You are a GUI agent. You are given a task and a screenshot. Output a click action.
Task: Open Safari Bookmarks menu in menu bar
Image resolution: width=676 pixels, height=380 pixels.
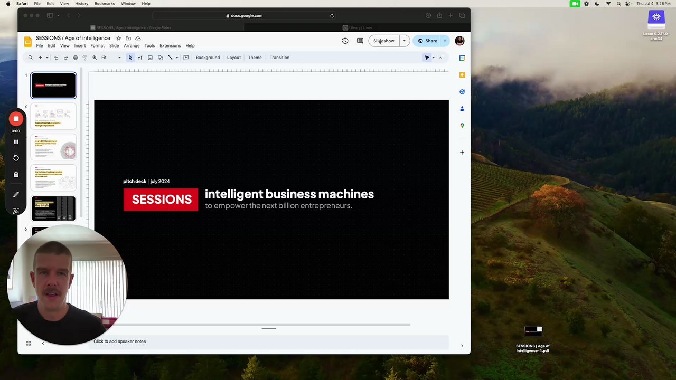click(105, 4)
